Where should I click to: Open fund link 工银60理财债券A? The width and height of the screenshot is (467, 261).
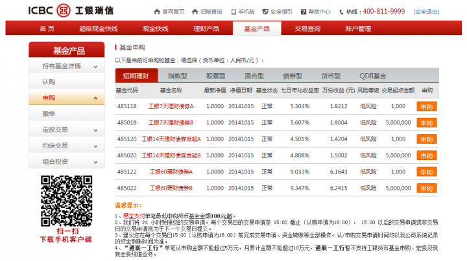171,172
